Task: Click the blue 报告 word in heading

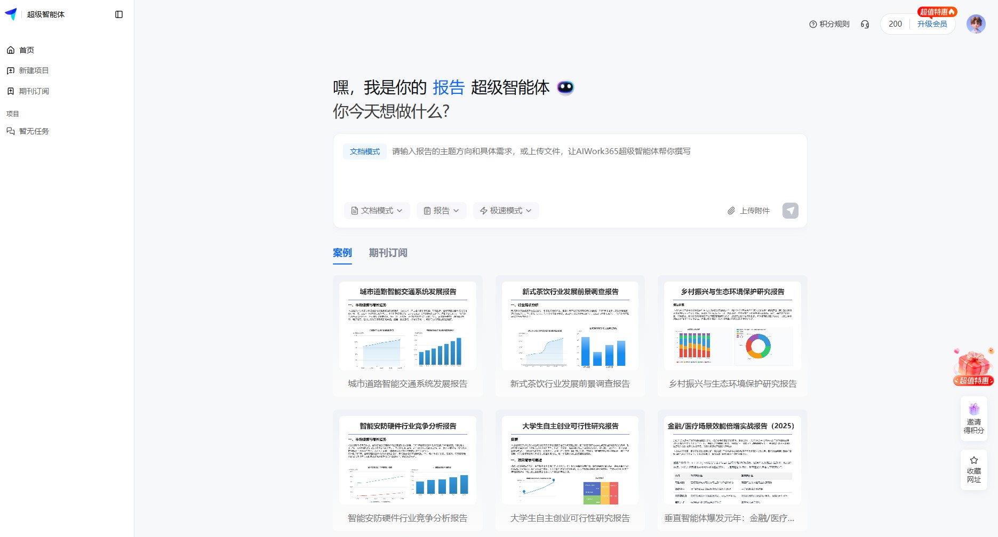Action: (x=449, y=87)
